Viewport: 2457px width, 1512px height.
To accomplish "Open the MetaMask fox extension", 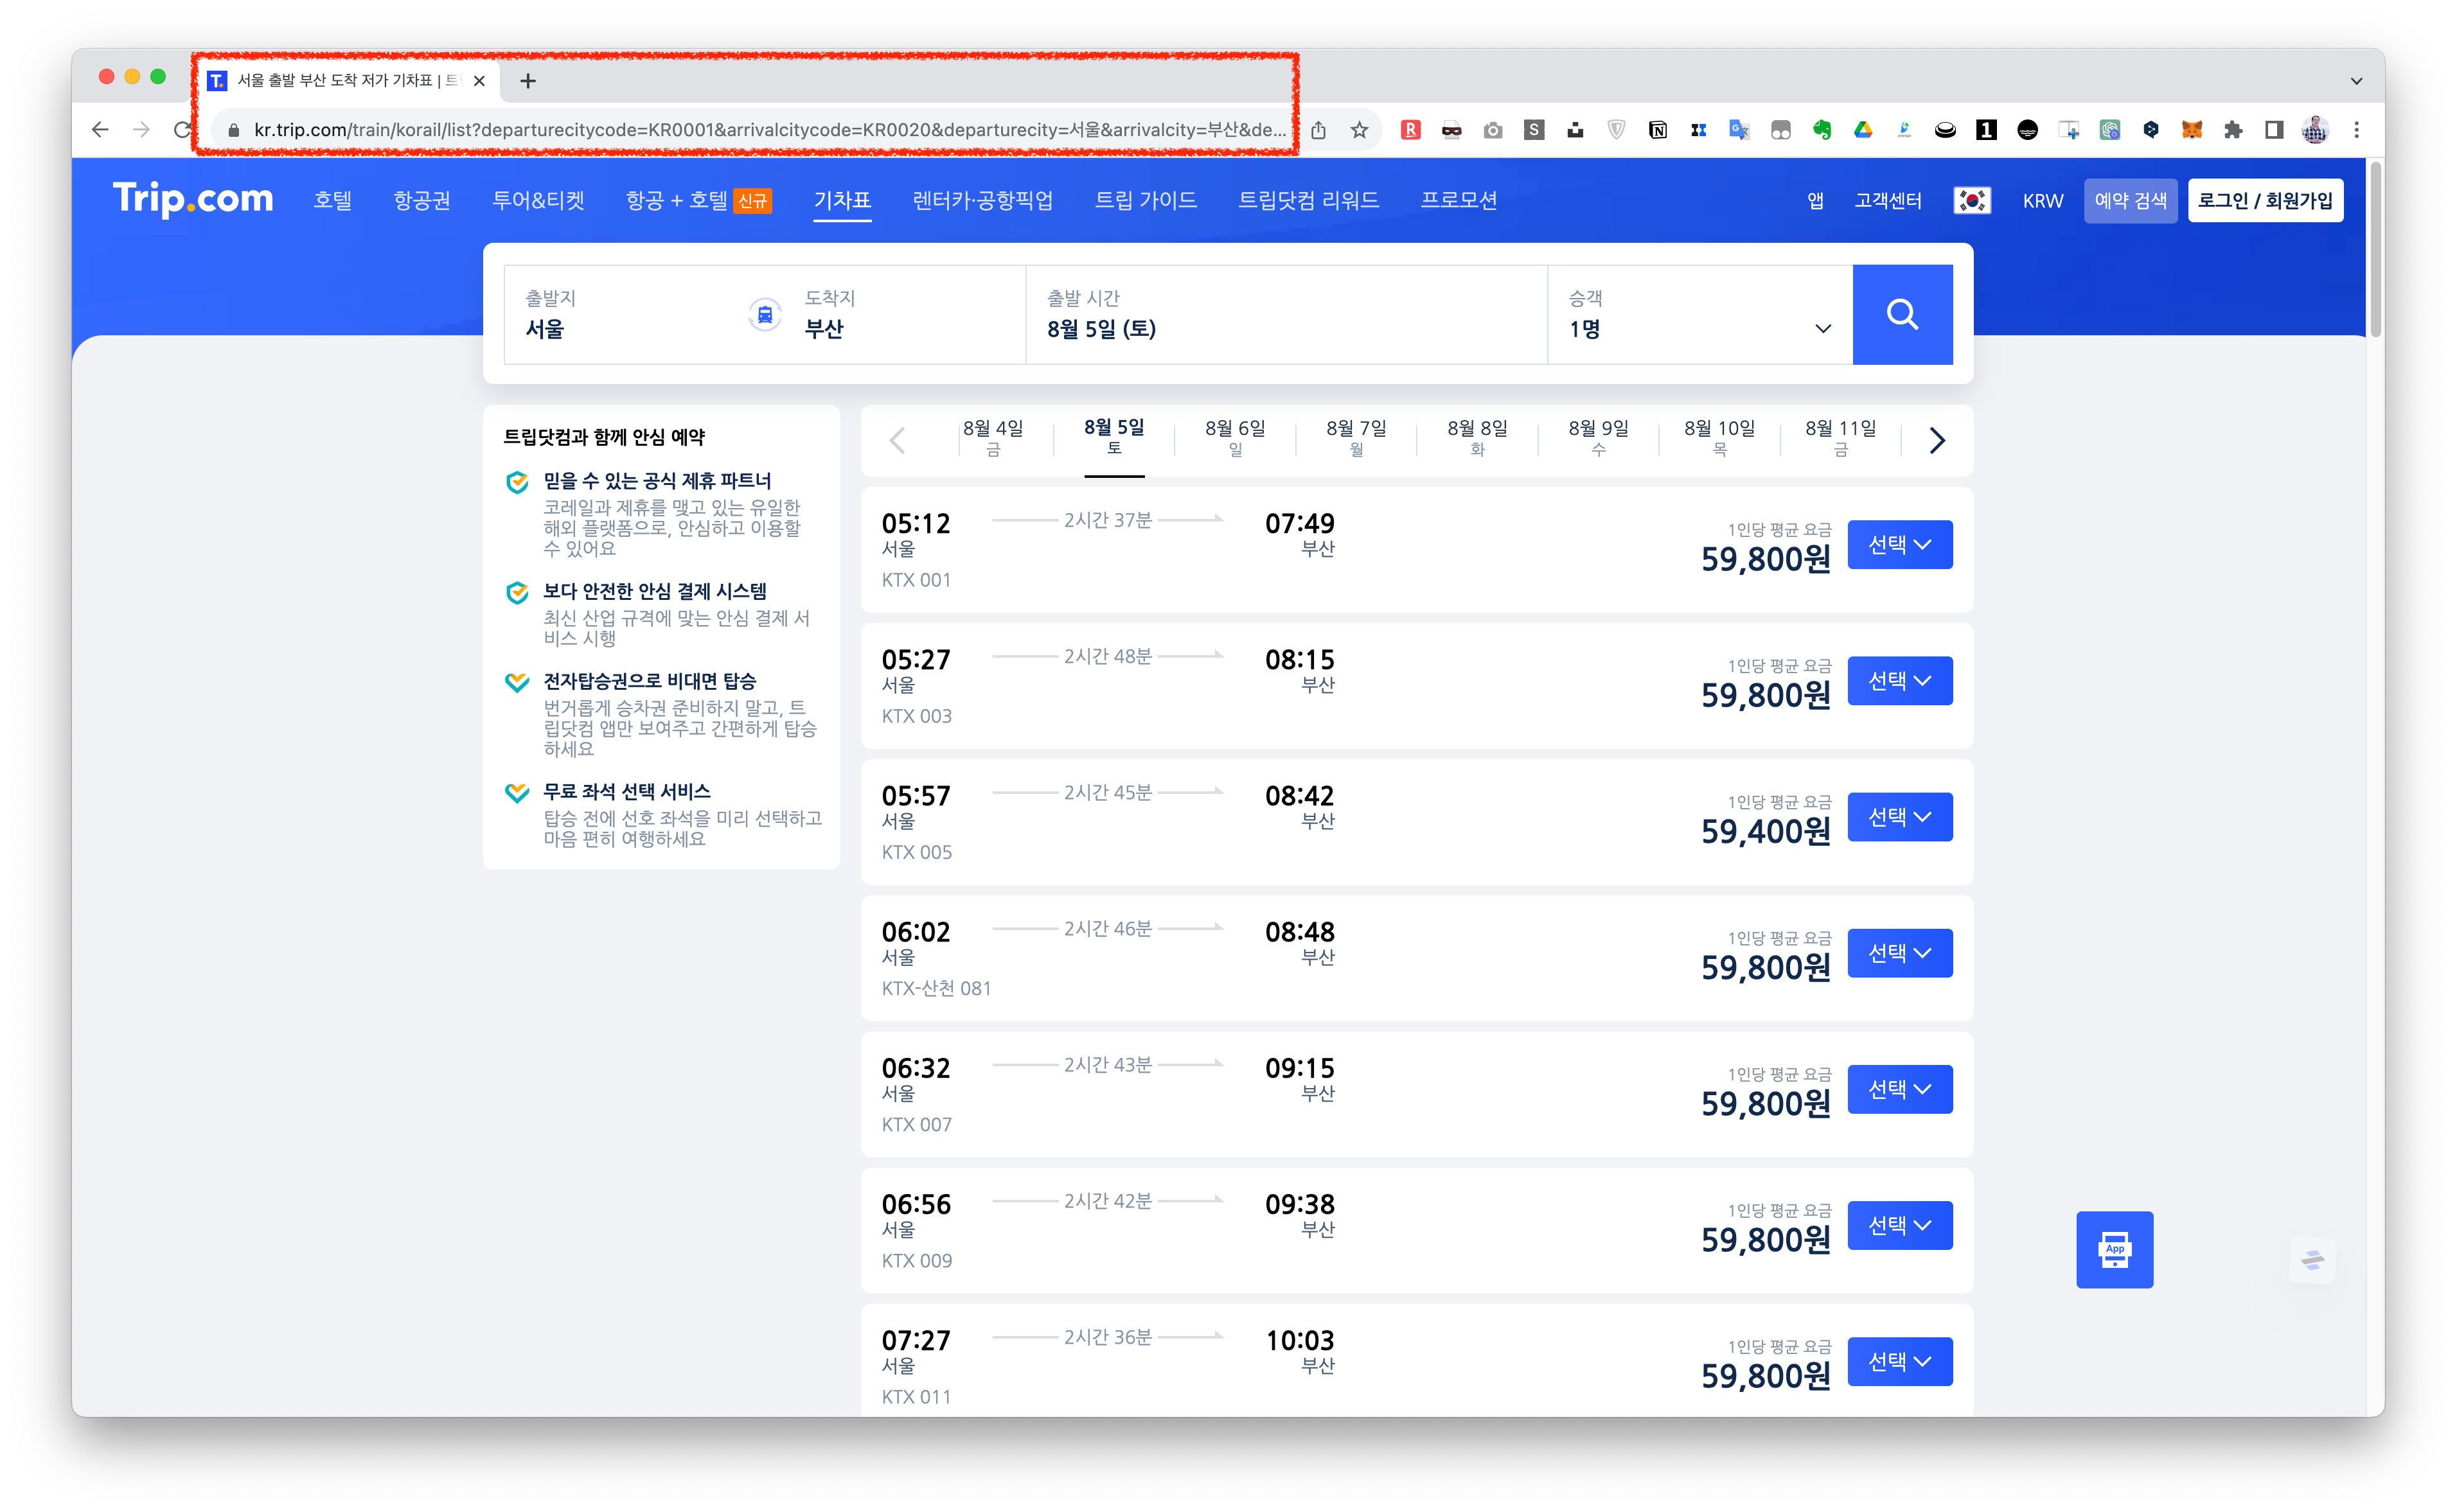I will pos(2191,130).
